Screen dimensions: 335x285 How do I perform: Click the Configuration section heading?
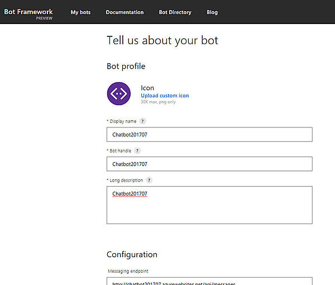coord(132,254)
